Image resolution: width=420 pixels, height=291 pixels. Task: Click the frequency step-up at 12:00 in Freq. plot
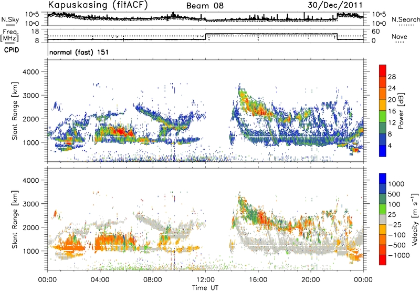click(205, 37)
